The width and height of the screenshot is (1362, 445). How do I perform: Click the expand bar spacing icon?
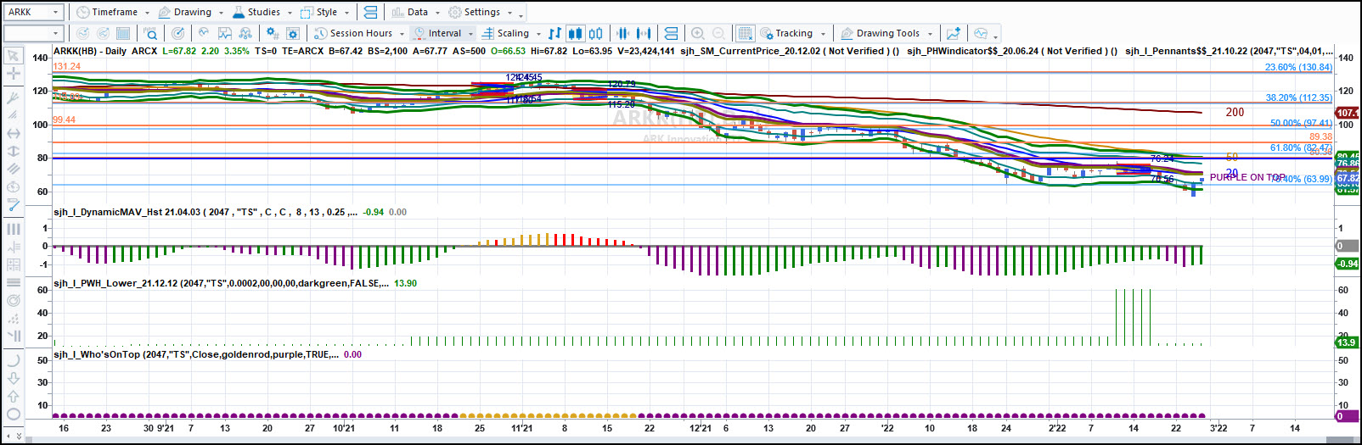click(x=644, y=33)
